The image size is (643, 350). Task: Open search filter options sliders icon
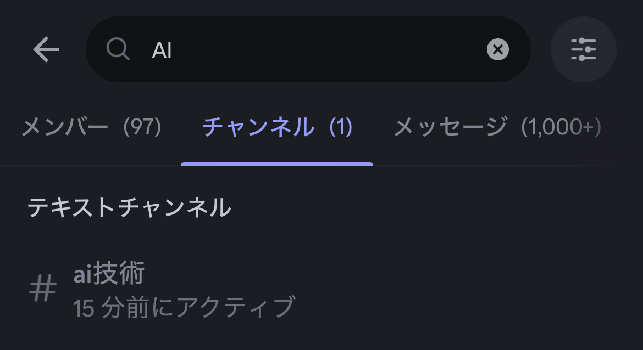point(583,50)
